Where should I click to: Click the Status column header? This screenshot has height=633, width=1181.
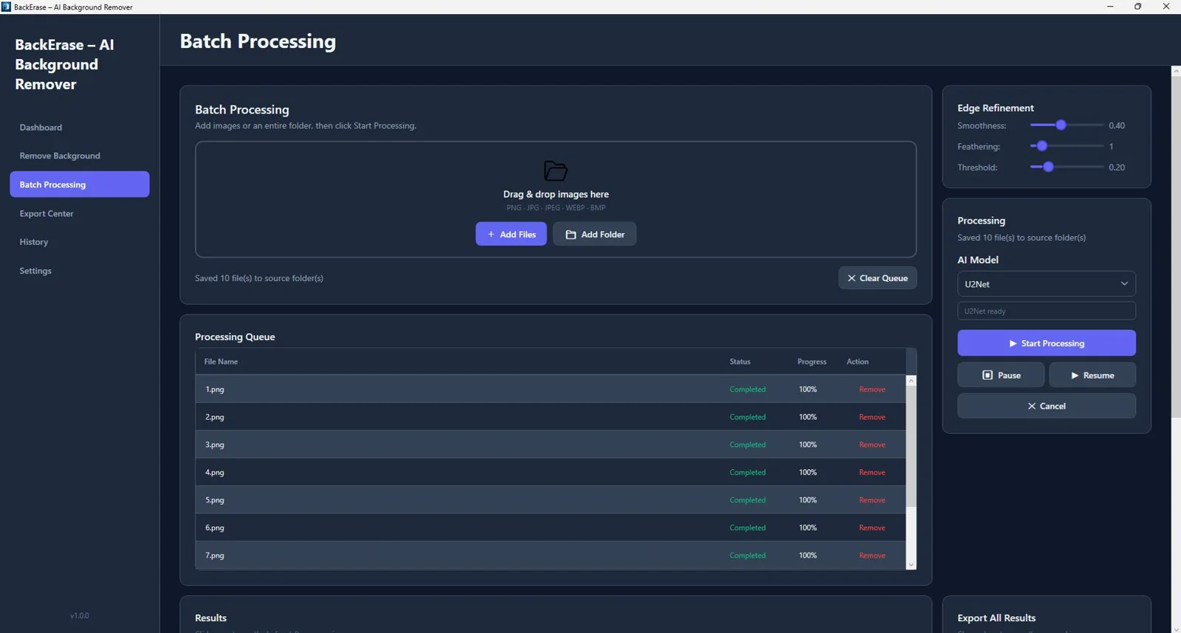pyautogui.click(x=740, y=362)
